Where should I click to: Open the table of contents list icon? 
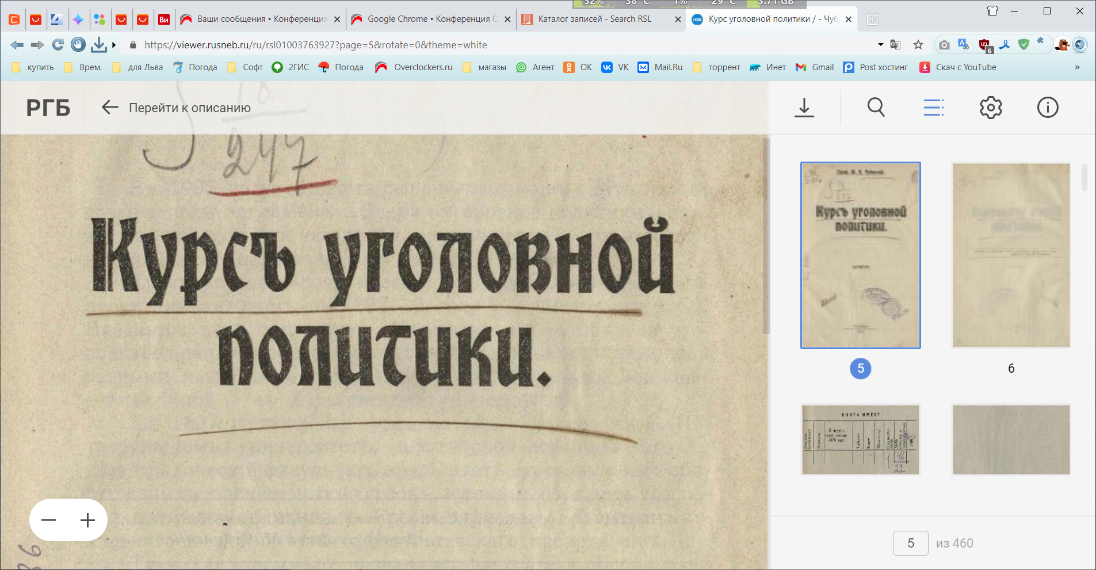933,108
